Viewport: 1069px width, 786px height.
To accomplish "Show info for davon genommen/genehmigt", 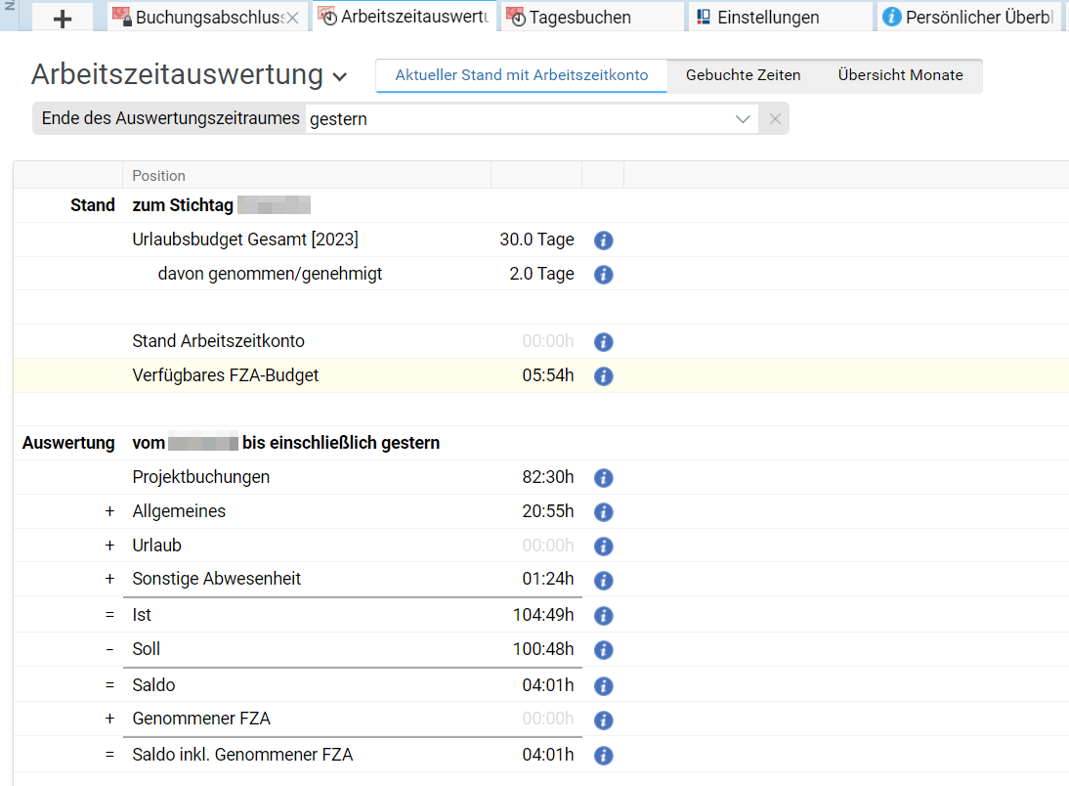I will click(x=603, y=275).
